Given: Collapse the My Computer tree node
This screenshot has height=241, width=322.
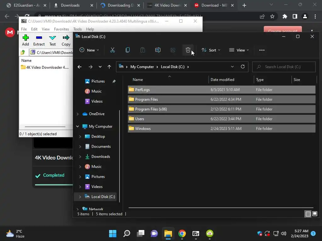Looking at the screenshot, I should [78, 126].
